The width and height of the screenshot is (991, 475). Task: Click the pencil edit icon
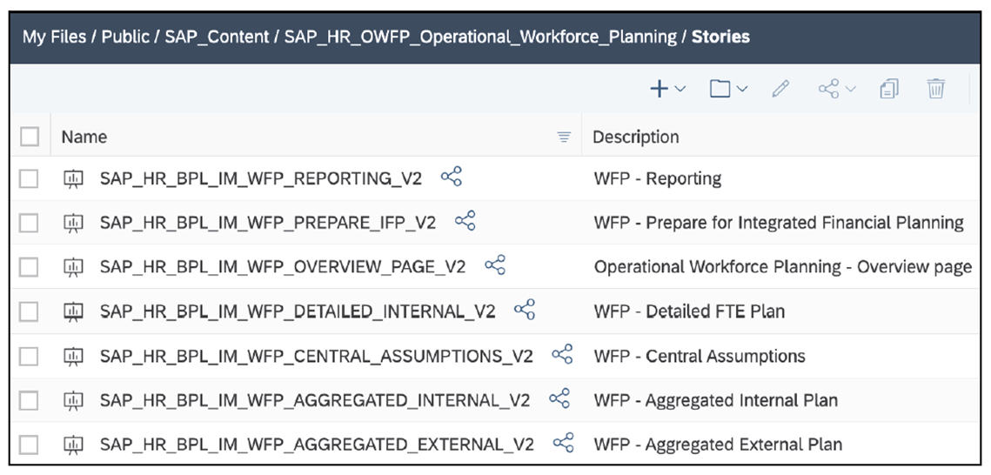coord(781,89)
